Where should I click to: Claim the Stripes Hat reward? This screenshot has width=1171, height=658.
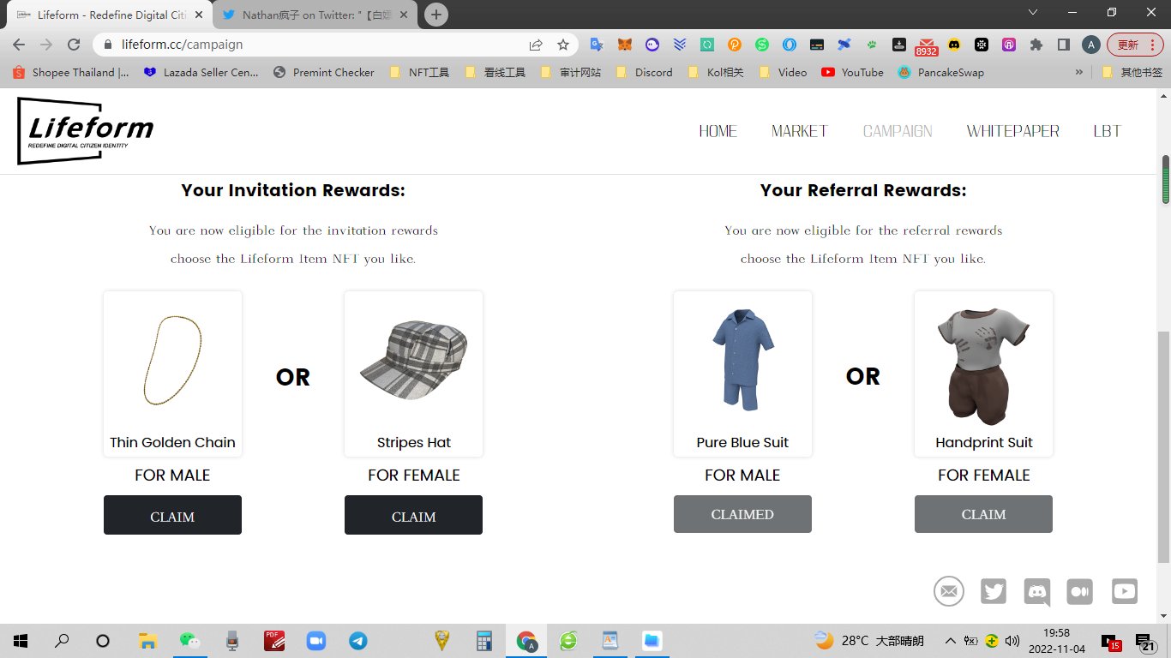tap(413, 515)
